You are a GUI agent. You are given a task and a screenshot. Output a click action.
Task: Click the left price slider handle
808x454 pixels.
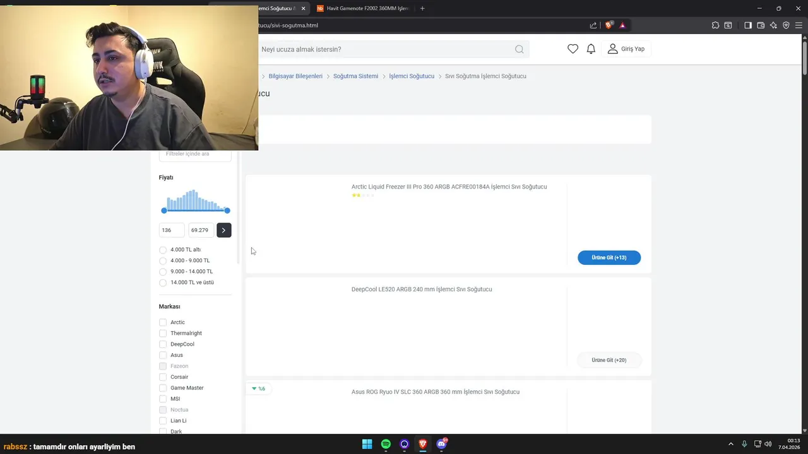pos(164,211)
